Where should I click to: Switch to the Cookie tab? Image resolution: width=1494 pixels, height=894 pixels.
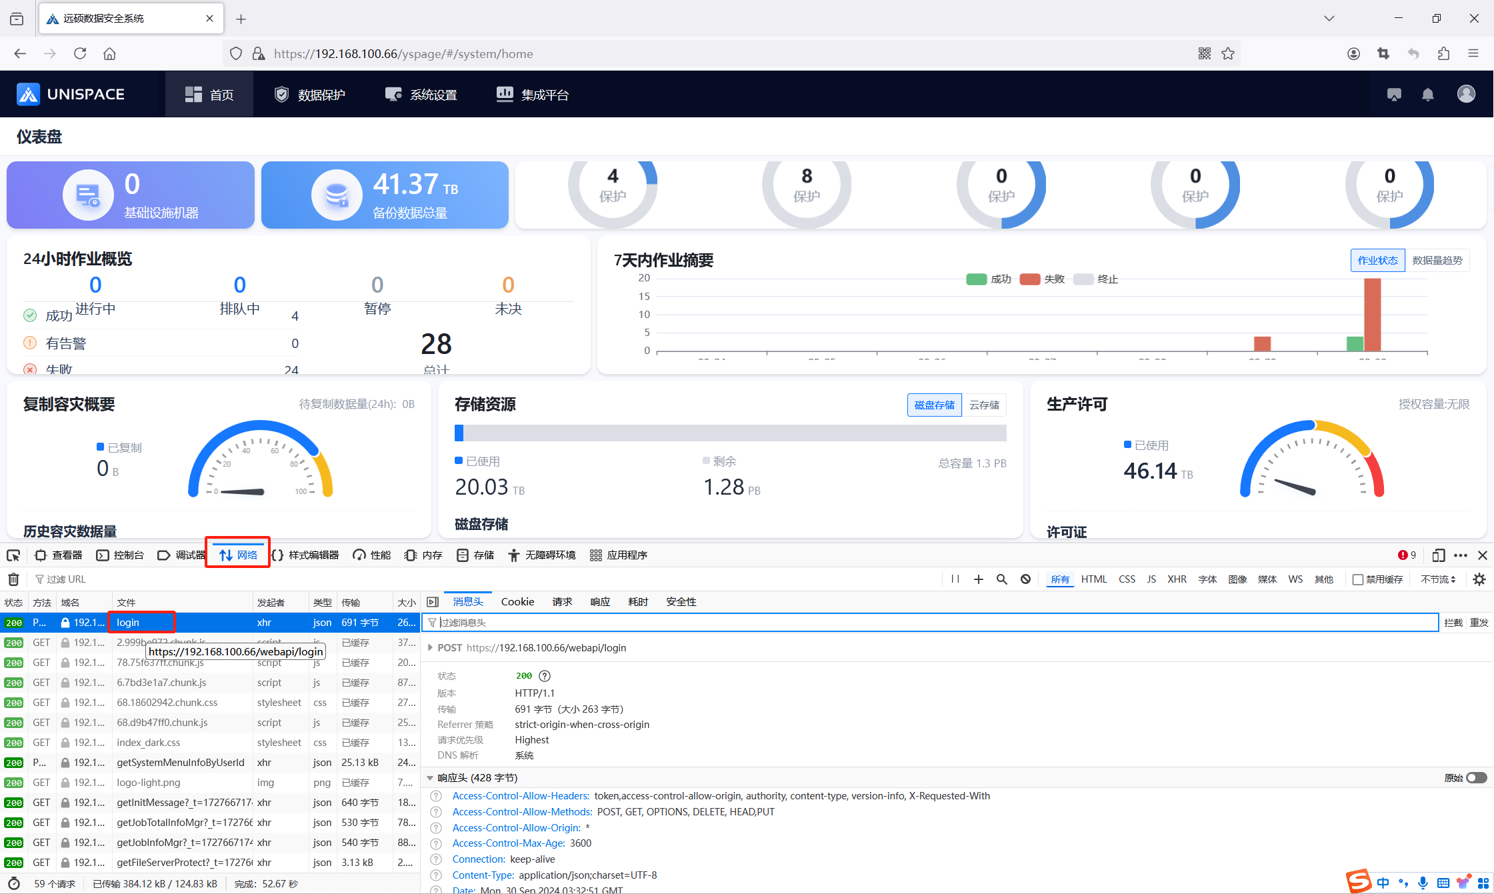tap(517, 602)
